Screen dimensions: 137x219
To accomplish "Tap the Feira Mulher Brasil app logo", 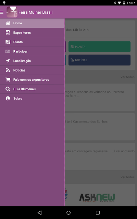I will click(12, 12).
